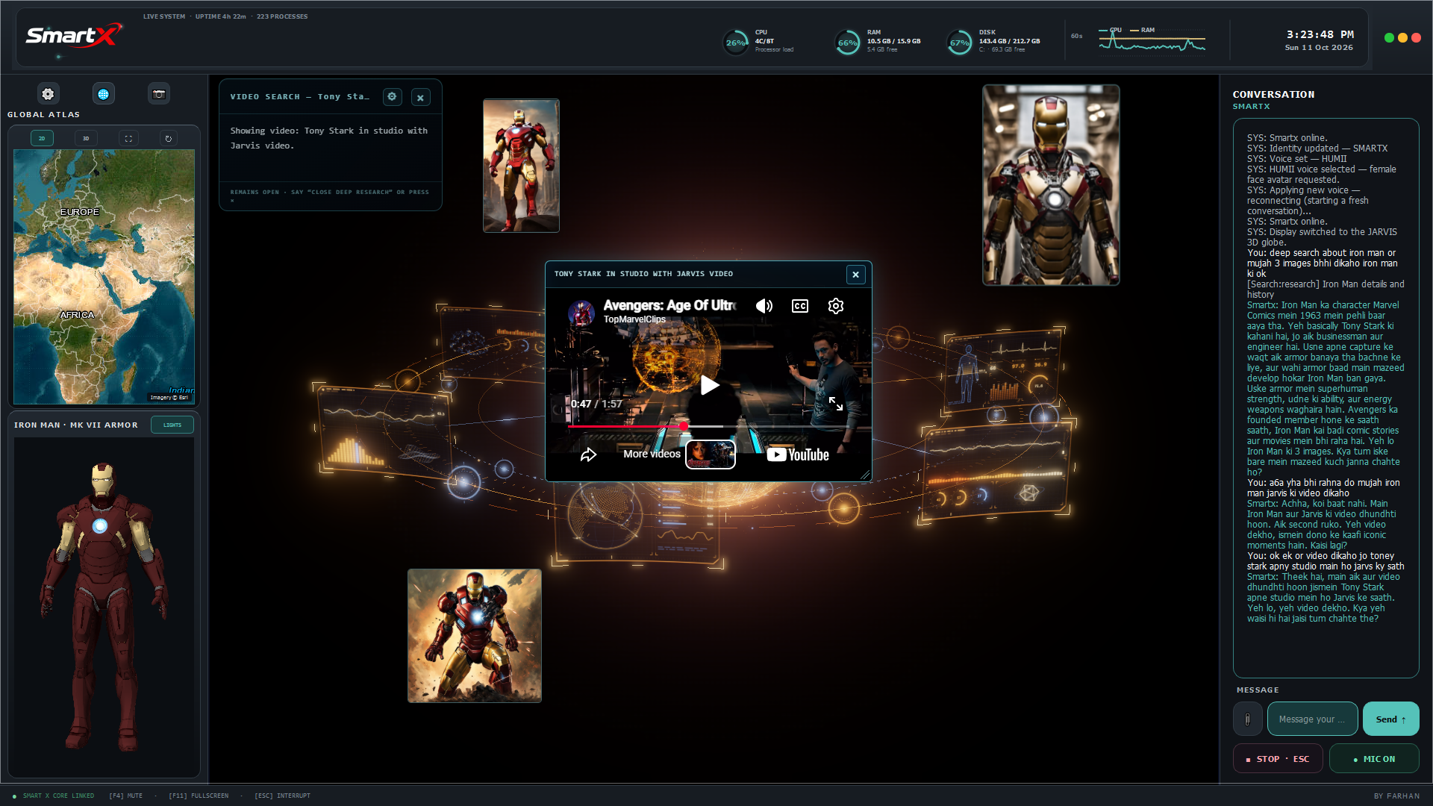Click the CPU 26% usage gauge
1433x806 pixels.
pos(736,43)
